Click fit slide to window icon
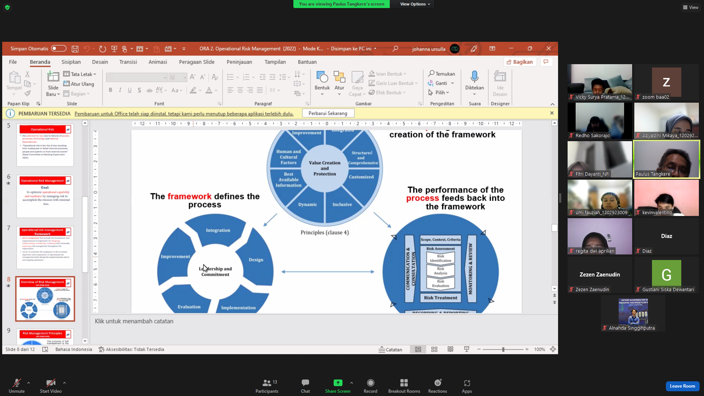 (553, 349)
